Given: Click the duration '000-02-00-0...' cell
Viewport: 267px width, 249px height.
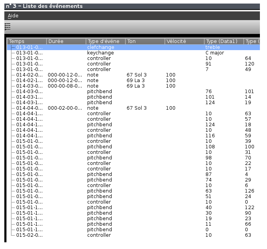Looking at the screenshot, I should 65,108.
